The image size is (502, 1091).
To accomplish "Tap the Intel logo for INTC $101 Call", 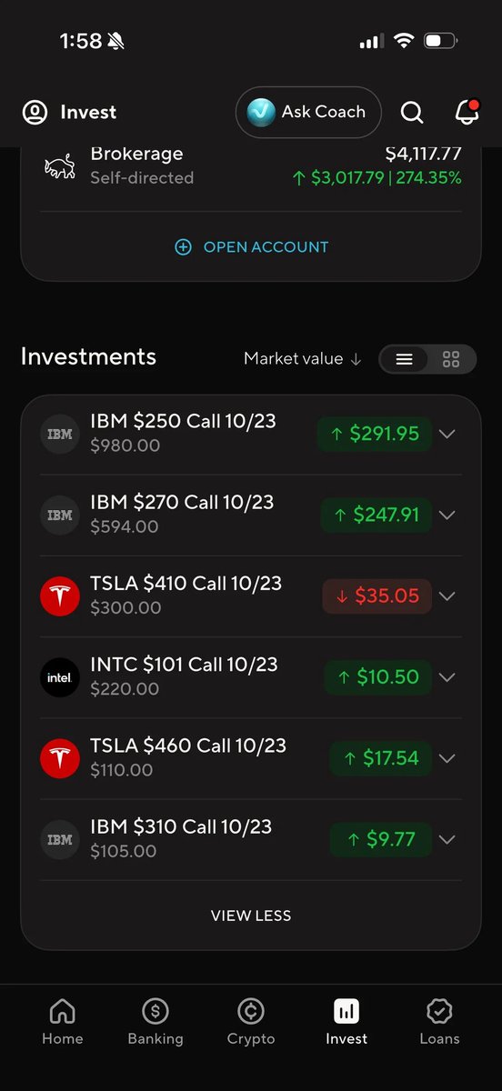I will coord(60,677).
